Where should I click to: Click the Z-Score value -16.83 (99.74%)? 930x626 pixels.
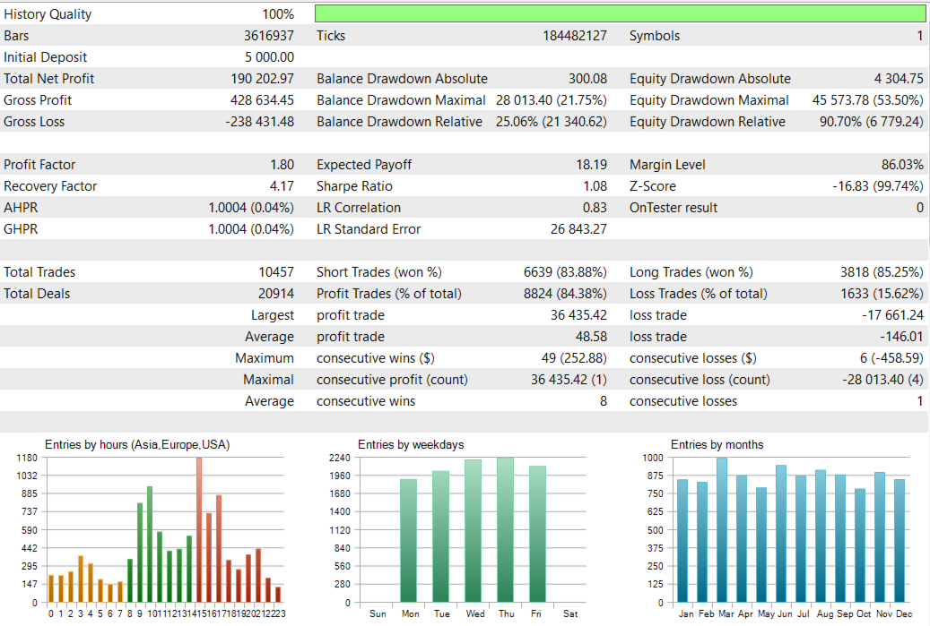pos(878,186)
